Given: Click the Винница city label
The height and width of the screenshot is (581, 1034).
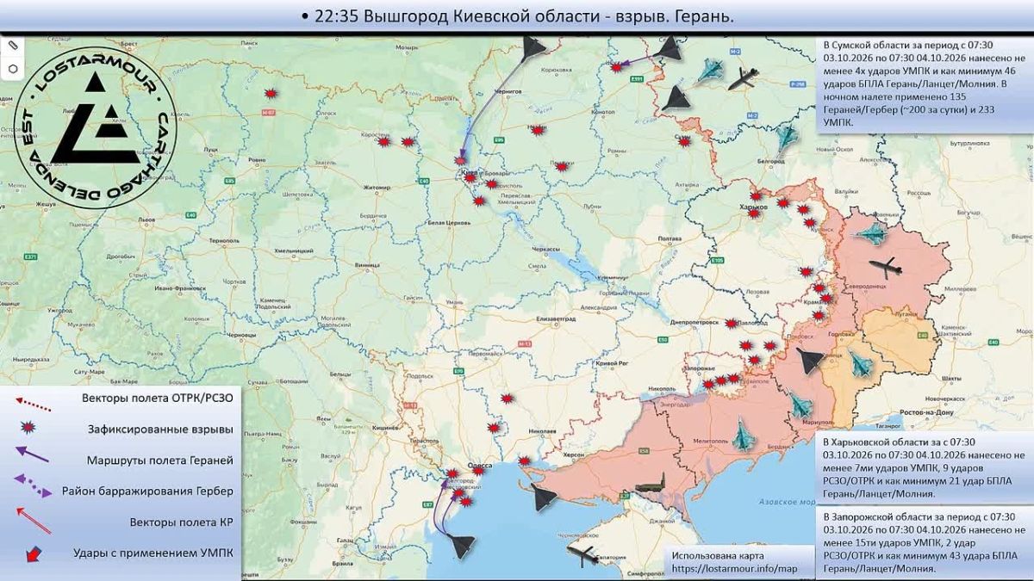Looking at the screenshot, I should pos(368,266).
